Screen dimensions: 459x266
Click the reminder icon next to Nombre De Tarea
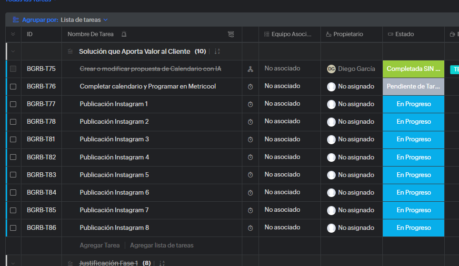(124, 34)
